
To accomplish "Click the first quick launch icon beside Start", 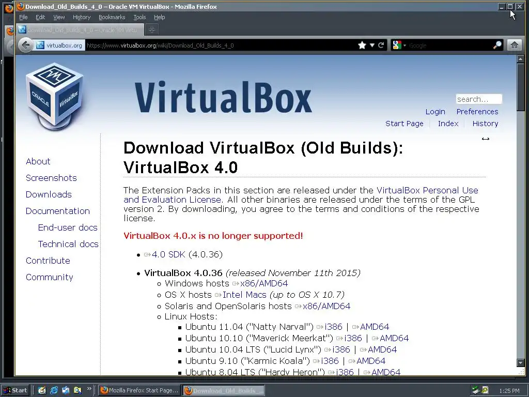I will [x=42, y=390].
